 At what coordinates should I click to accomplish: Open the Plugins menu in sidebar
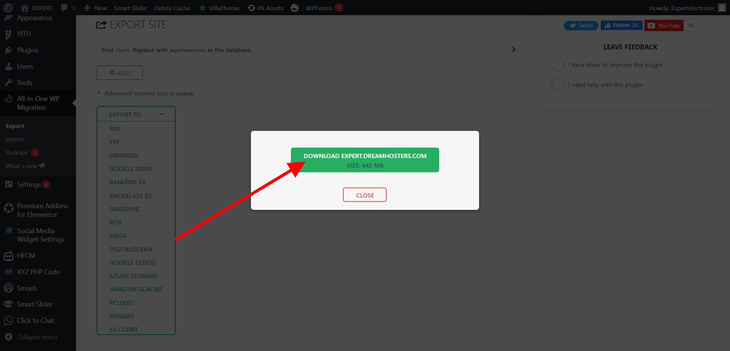pyautogui.click(x=27, y=50)
